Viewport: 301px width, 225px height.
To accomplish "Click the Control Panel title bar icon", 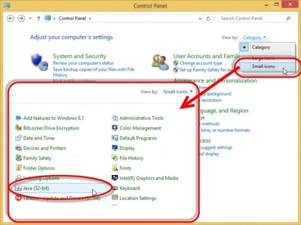I will pos(7,5).
